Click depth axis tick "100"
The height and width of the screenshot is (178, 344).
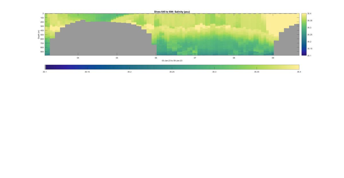click(x=42, y=18)
